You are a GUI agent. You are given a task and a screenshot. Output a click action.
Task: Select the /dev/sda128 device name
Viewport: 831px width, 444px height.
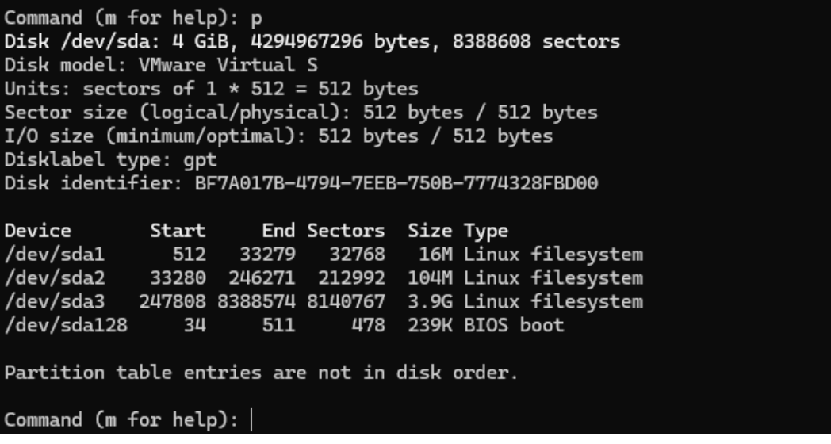click(66, 325)
